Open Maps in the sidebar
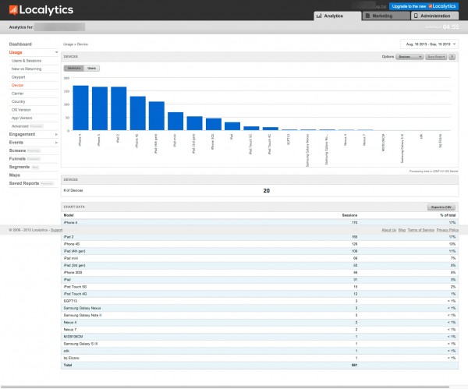468x389 pixels. (x=15, y=175)
